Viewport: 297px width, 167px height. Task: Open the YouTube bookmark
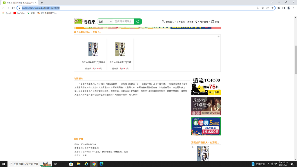click(x=19, y=13)
